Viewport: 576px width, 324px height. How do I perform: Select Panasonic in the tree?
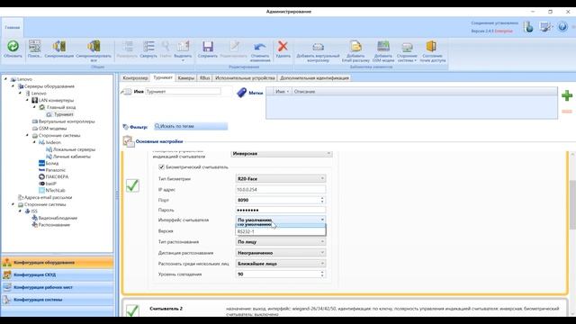tap(56, 170)
